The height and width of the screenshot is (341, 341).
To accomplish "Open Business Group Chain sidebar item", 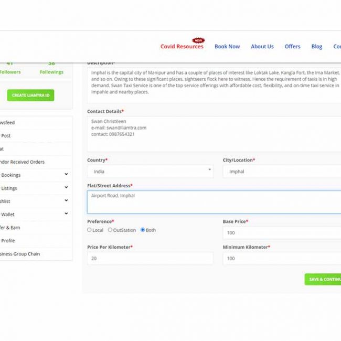I will click(21, 254).
